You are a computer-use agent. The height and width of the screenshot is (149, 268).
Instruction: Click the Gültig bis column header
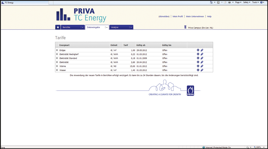pyautogui.click(x=167, y=45)
